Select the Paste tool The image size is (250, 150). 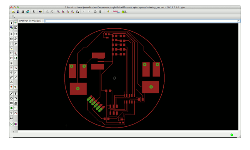[11, 49]
